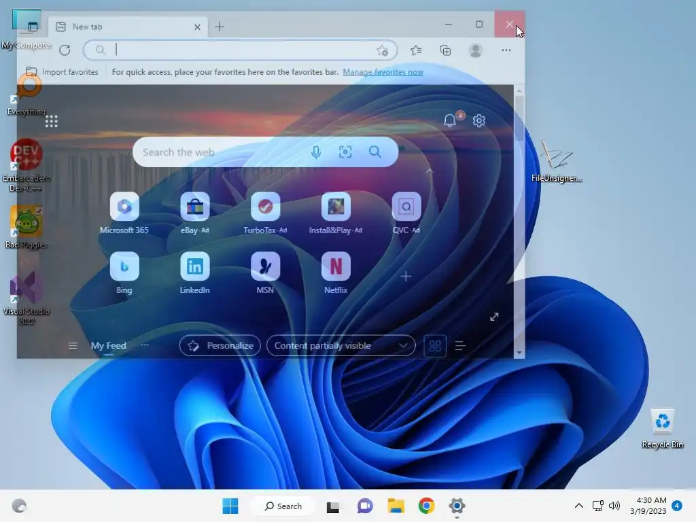
Task: Open File Explorer from taskbar
Action: tap(396, 506)
